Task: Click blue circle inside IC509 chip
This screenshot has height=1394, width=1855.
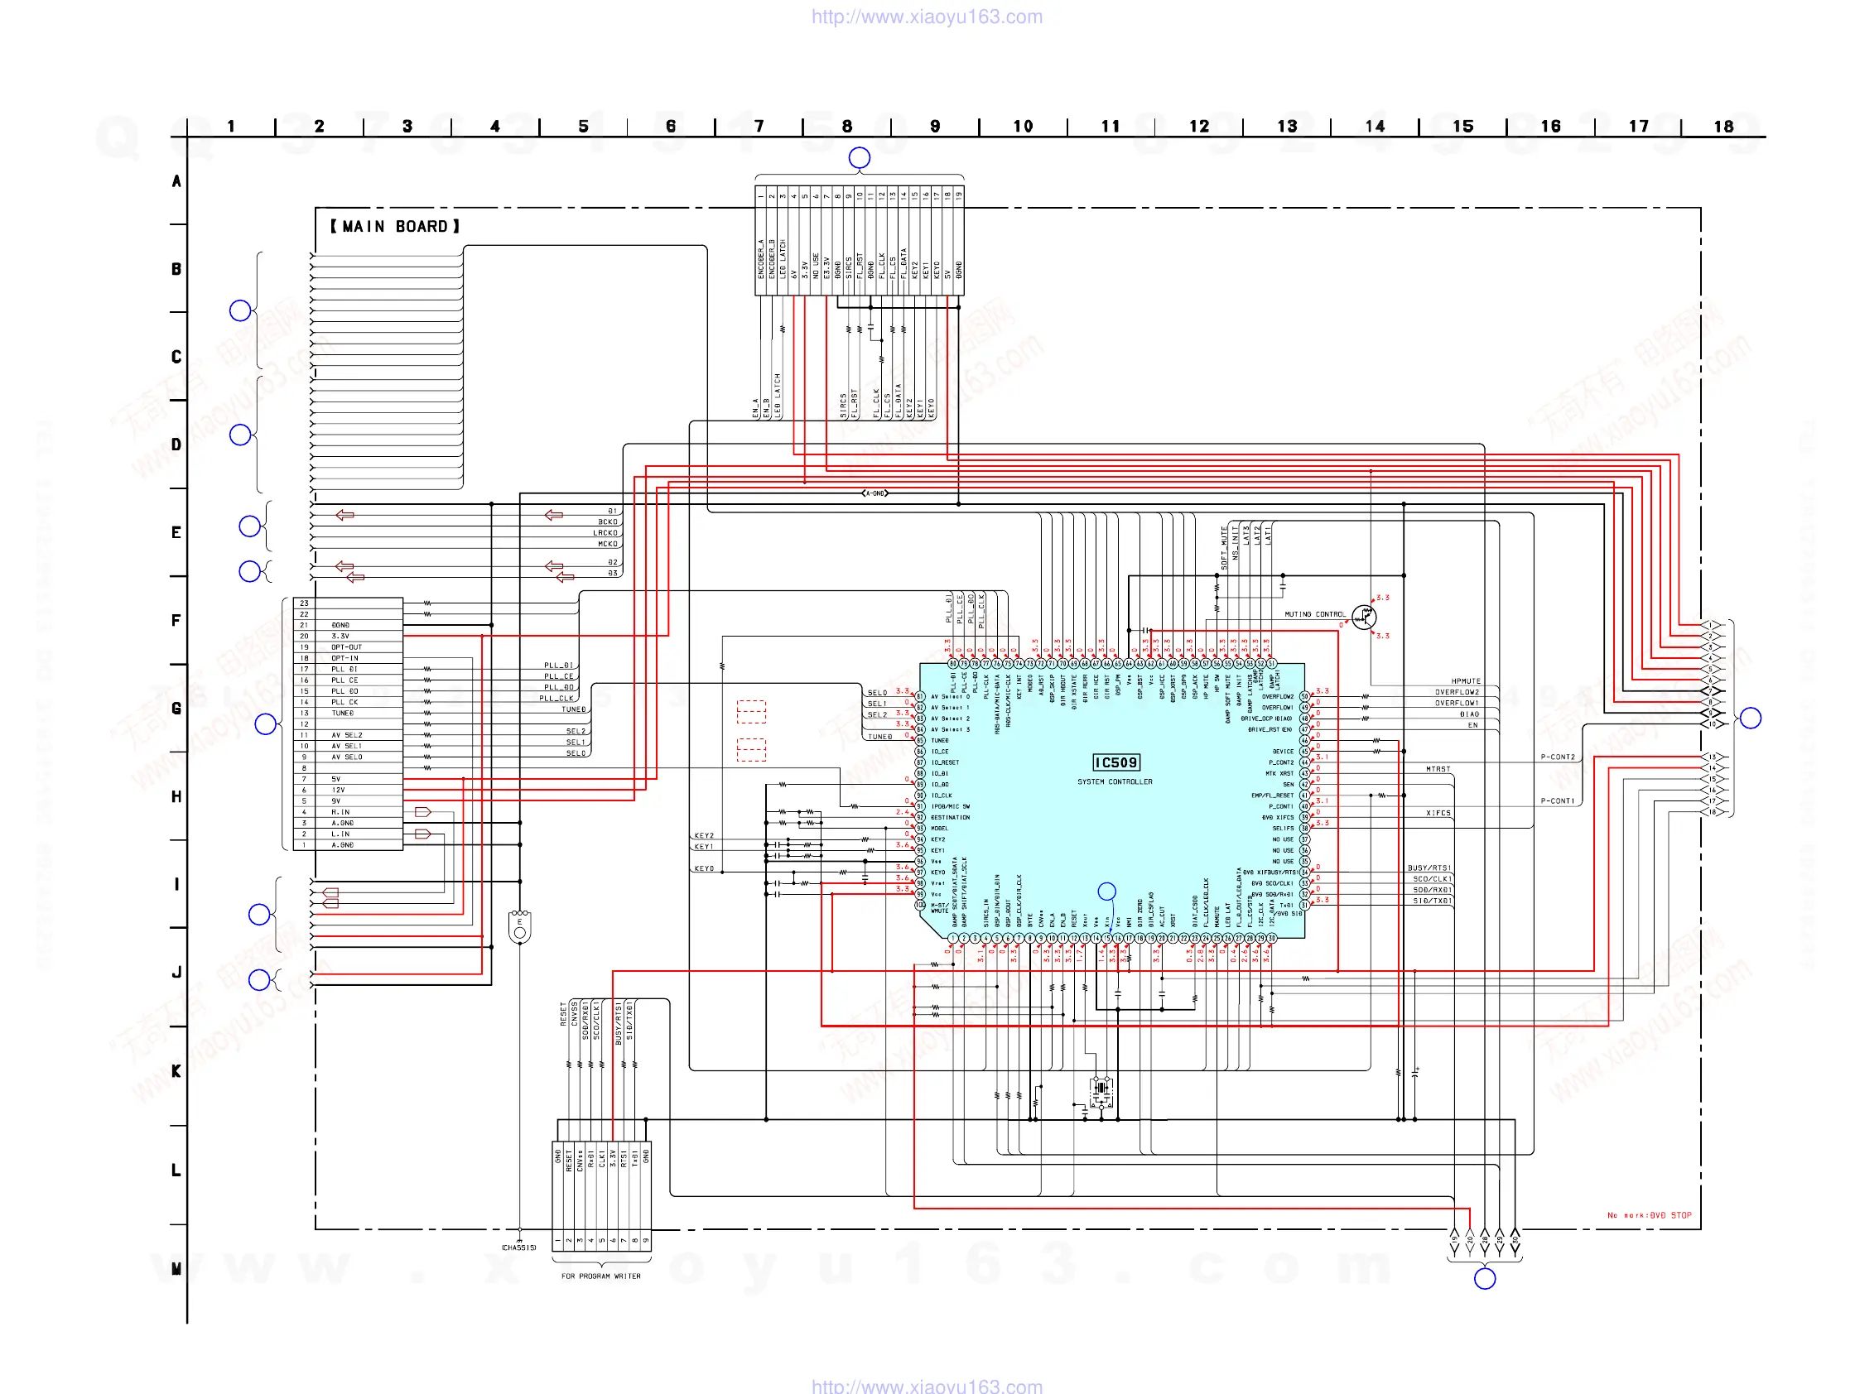Action: 1106,891
